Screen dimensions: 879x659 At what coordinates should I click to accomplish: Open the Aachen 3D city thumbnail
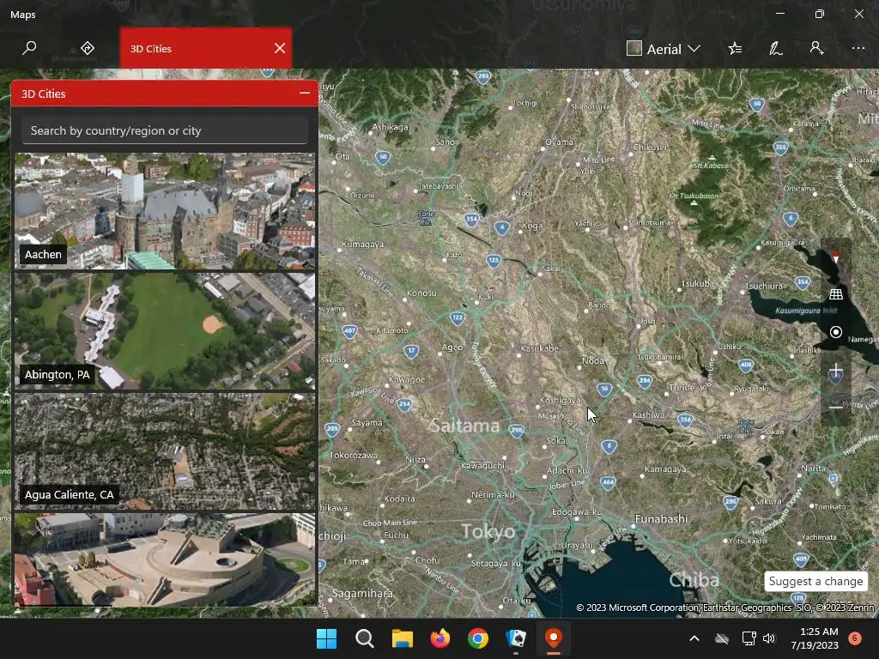click(x=165, y=211)
